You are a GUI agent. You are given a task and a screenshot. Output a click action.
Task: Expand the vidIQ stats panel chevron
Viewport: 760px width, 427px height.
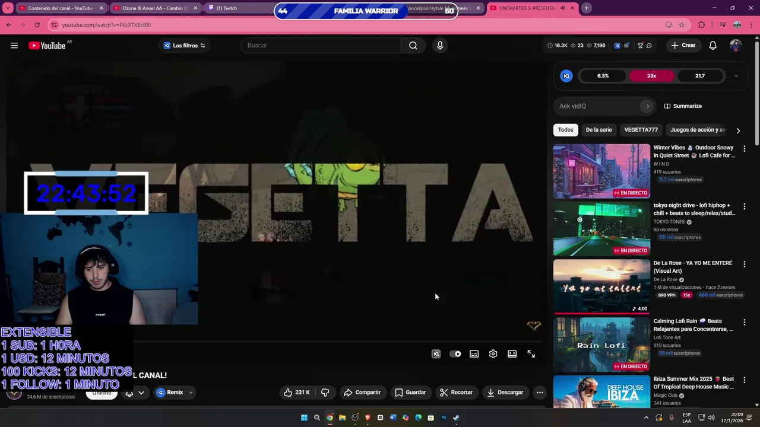click(736, 76)
